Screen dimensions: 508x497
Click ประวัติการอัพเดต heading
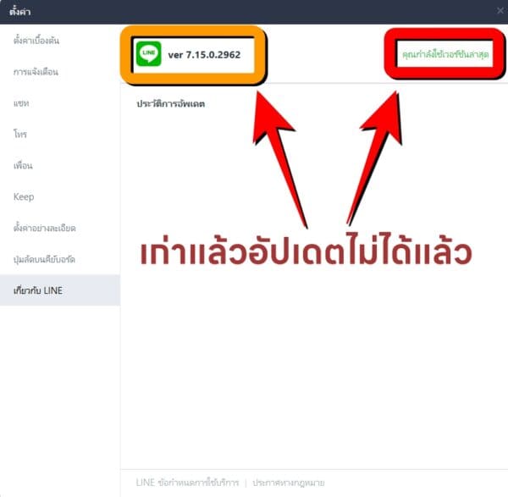(x=171, y=103)
